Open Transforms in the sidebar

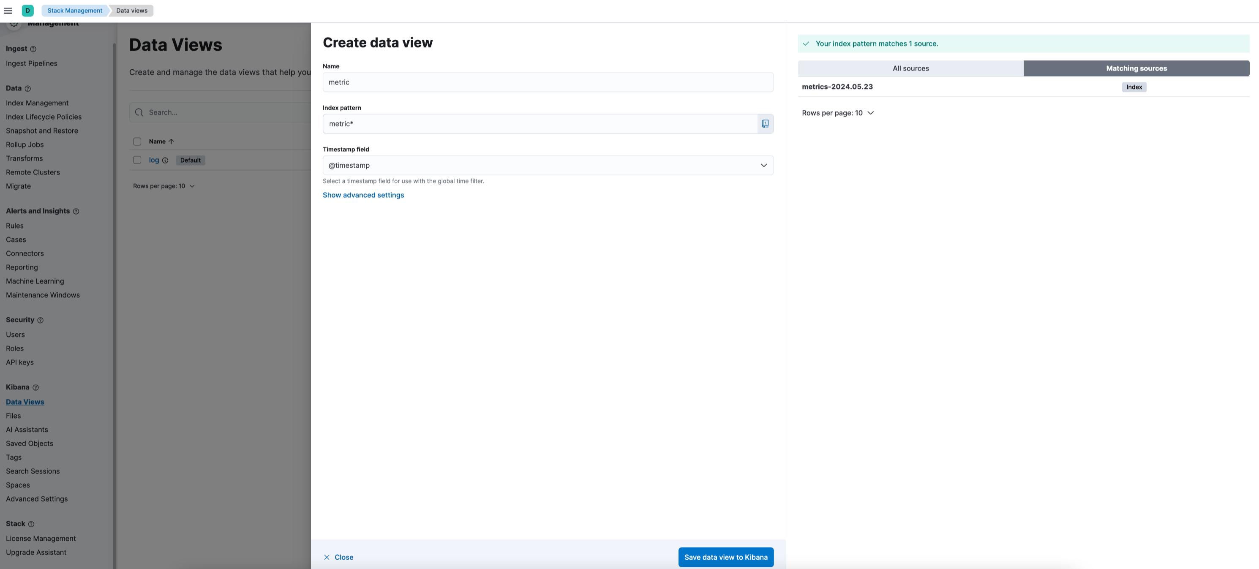24,158
